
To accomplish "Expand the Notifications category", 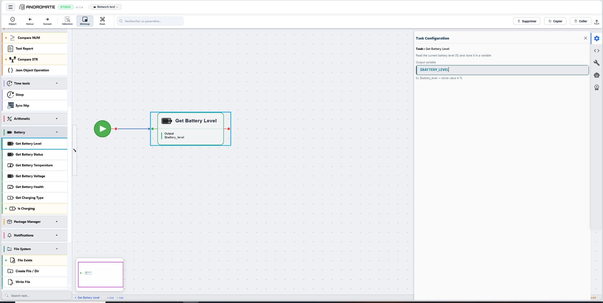I will (x=35, y=235).
